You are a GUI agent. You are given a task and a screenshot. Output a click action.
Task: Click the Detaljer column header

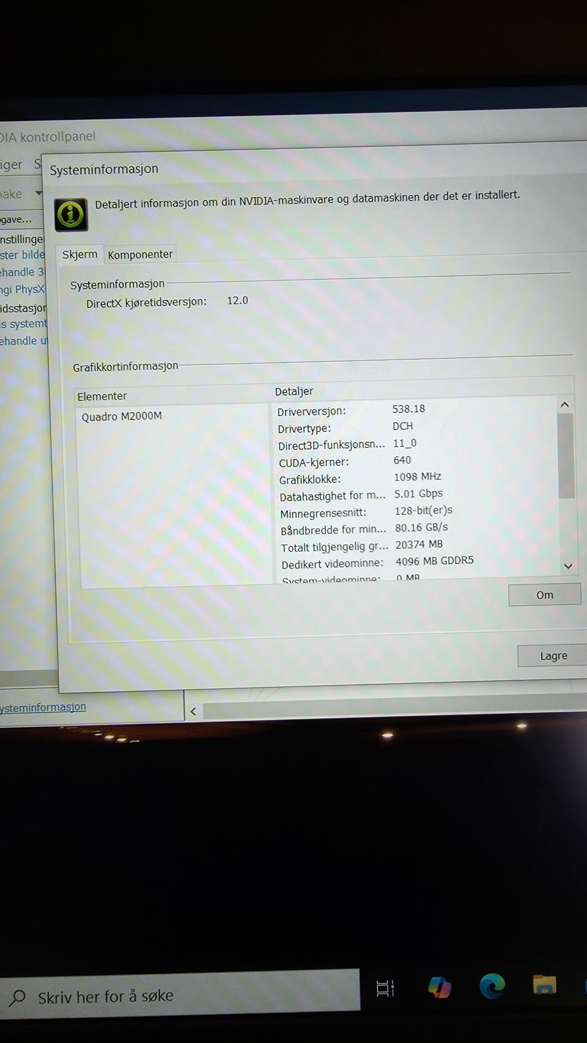(294, 392)
